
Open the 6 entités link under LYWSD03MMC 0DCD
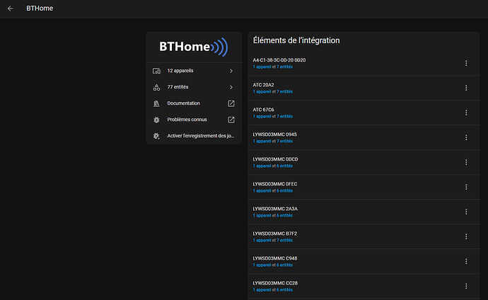click(285, 166)
